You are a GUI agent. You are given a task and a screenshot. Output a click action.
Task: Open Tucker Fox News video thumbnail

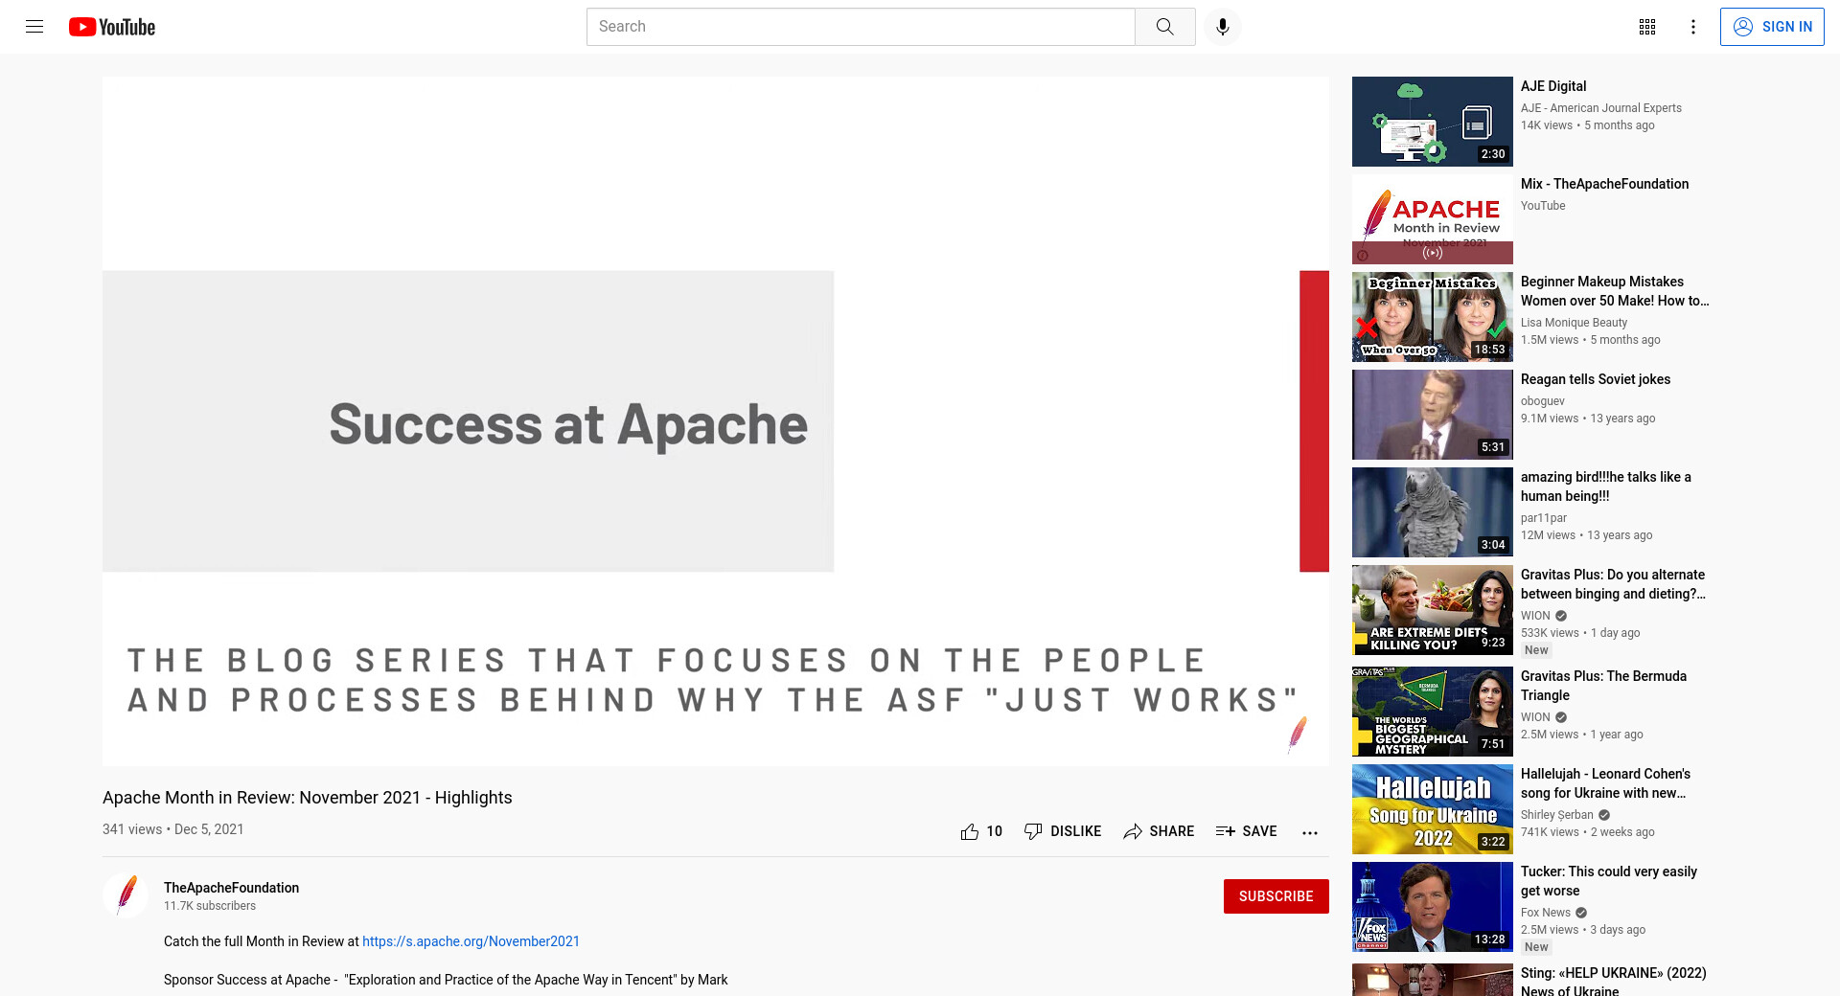tap(1432, 907)
